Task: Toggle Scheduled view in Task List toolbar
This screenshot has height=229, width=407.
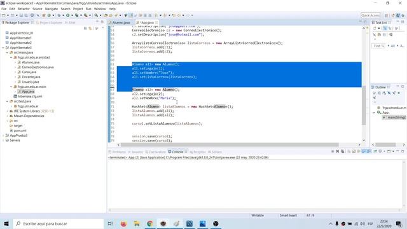Action: coord(390,28)
